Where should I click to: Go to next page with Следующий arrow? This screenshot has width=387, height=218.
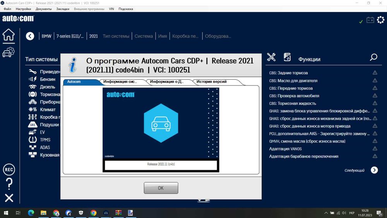(x=374, y=170)
